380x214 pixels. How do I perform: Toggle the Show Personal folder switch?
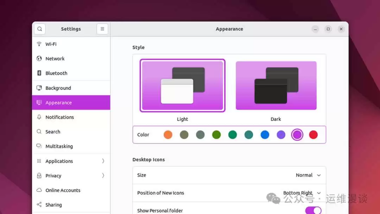pyautogui.click(x=313, y=210)
